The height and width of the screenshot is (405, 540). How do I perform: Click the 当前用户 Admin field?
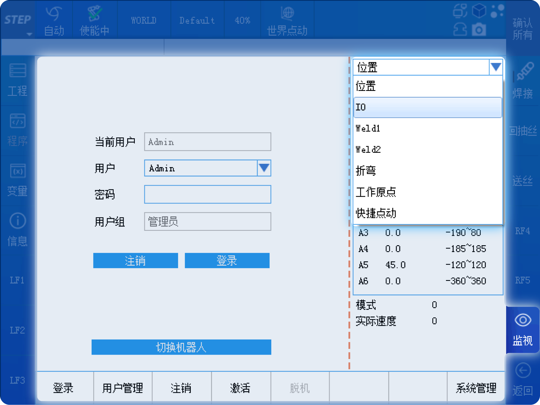[208, 142]
